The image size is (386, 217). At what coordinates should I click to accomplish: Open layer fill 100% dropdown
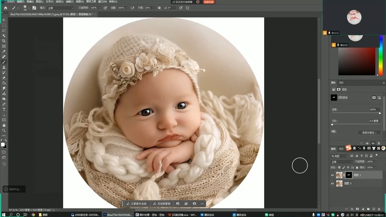(376, 168)
